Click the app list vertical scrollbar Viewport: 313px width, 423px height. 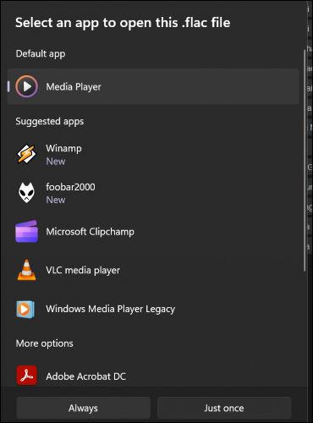tap(305, 161)
